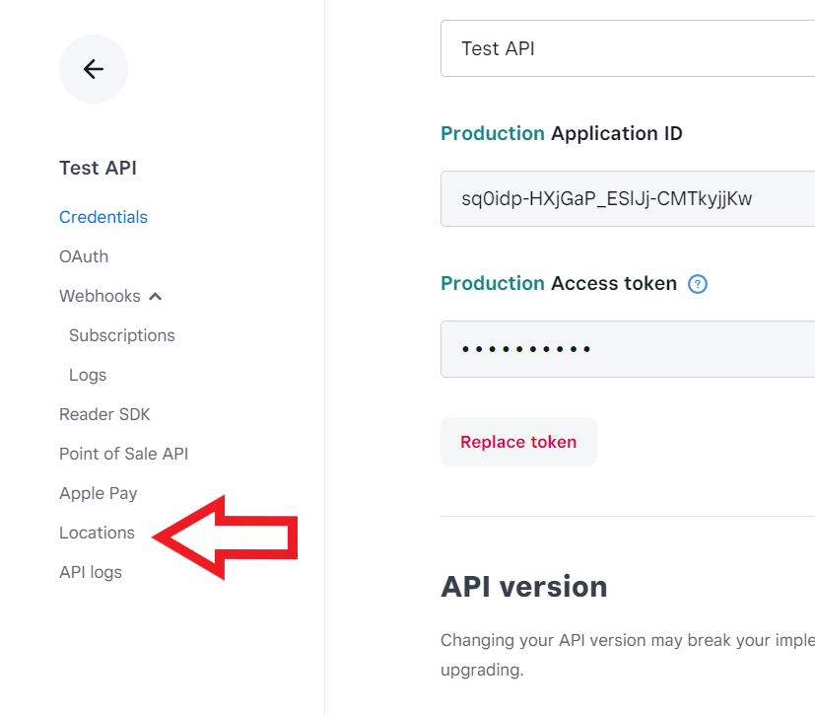Screen dimensions: 815x716
Task: Open the Credentials page
Action: [x=103, y=217]
